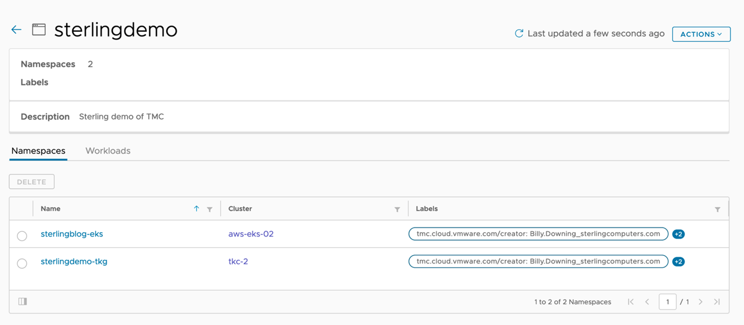Click the Name column sort arrow
The image size is (744, 325).
196,209
